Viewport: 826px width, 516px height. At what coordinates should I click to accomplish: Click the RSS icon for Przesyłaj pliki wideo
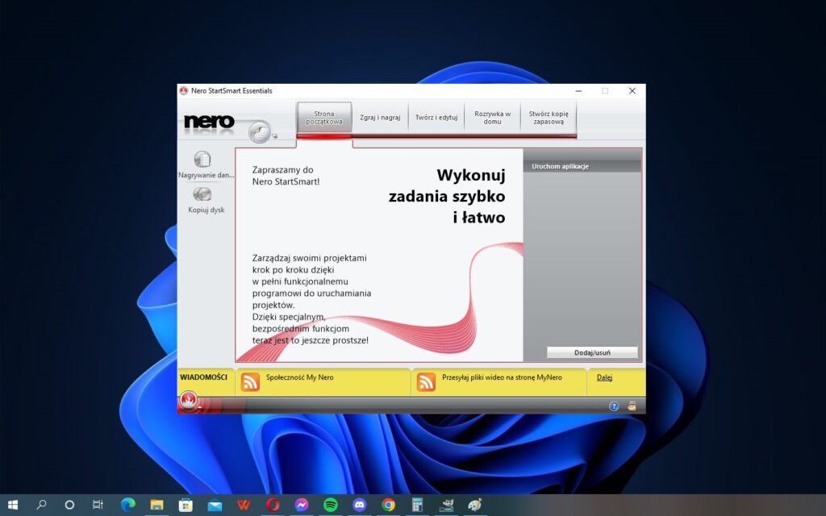pyautogui.click(x=426, y=381)
